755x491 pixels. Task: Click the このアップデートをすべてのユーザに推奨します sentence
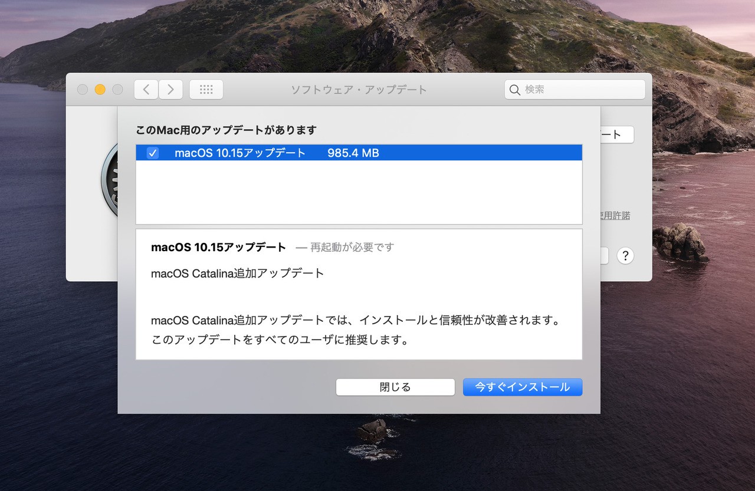[280, 340]
